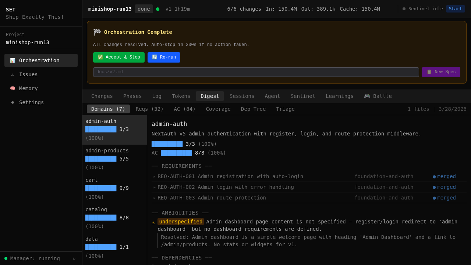The width and height of the screenshot is (471, 265).
Task: Click the checkered flag beside Orchestration Complete
Action: tap(97, 32)
